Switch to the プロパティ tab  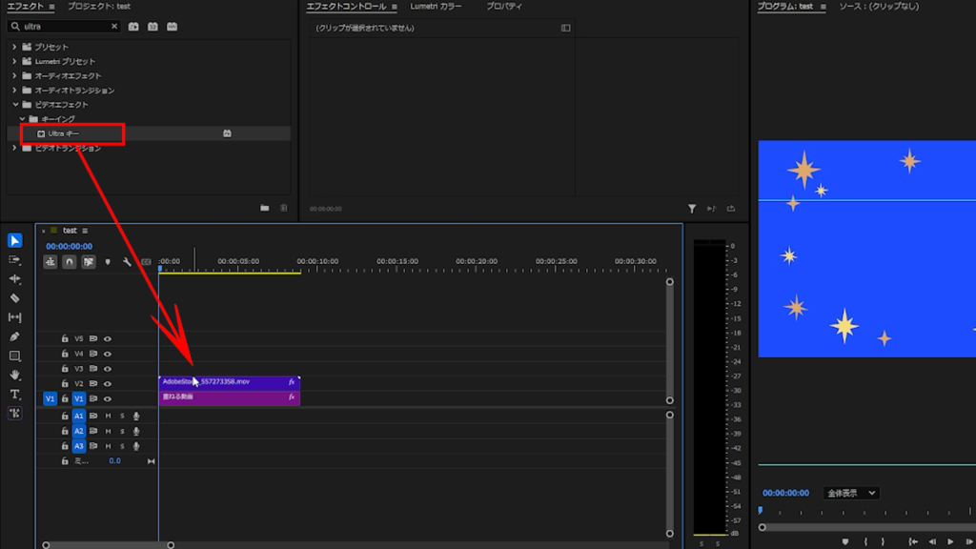click(x=504, y=7)
